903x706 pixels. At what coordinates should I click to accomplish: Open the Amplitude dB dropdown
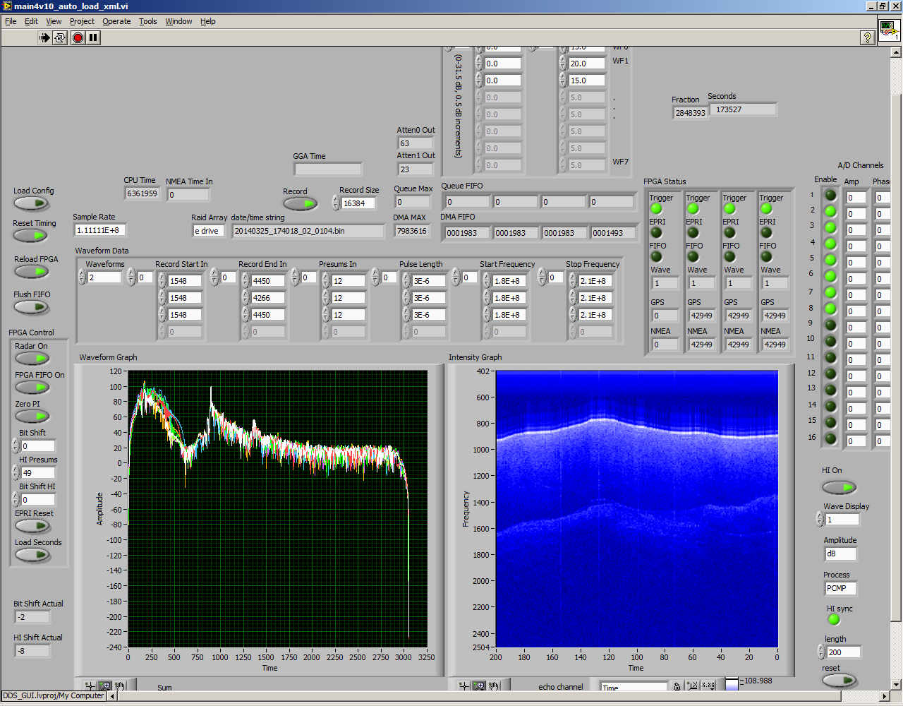840,554
